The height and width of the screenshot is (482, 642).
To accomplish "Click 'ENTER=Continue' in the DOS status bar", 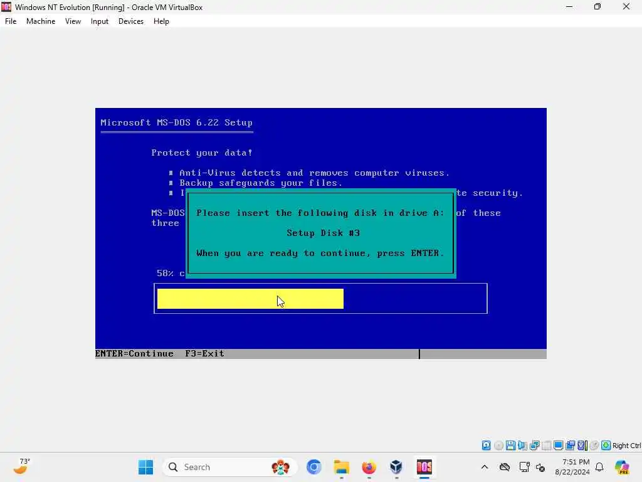I will coord(134,353).
